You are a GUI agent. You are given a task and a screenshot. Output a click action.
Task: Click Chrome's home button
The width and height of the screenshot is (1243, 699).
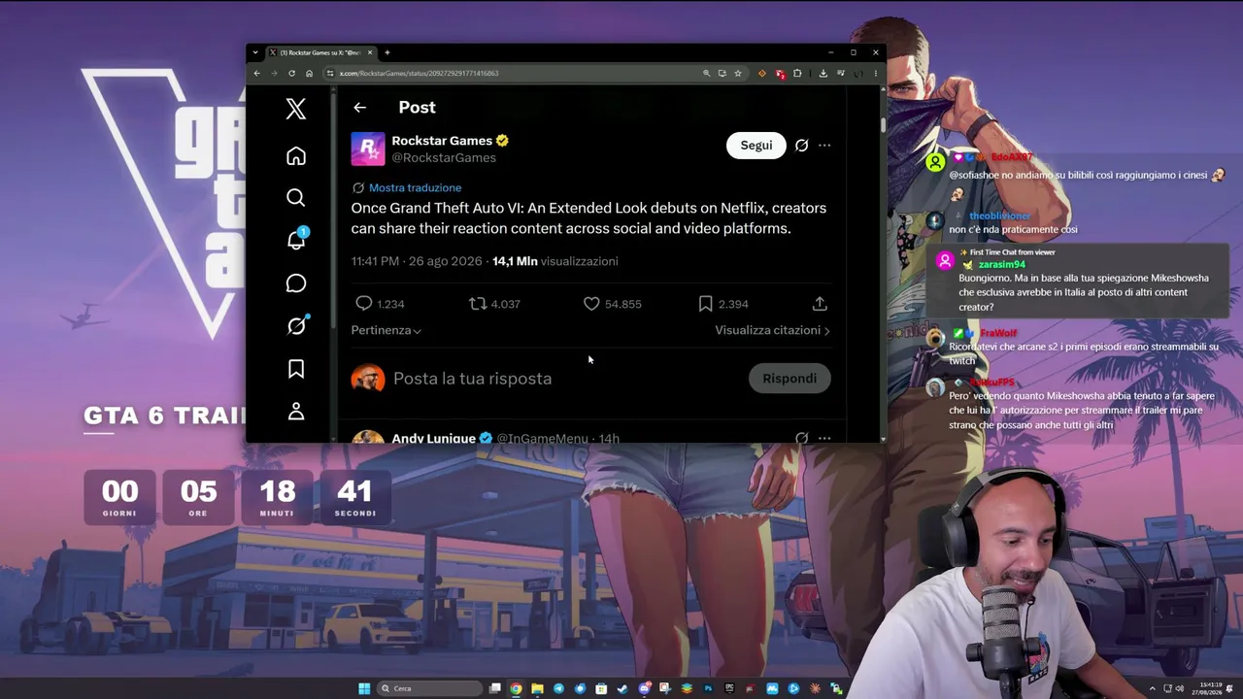(309, 73)
